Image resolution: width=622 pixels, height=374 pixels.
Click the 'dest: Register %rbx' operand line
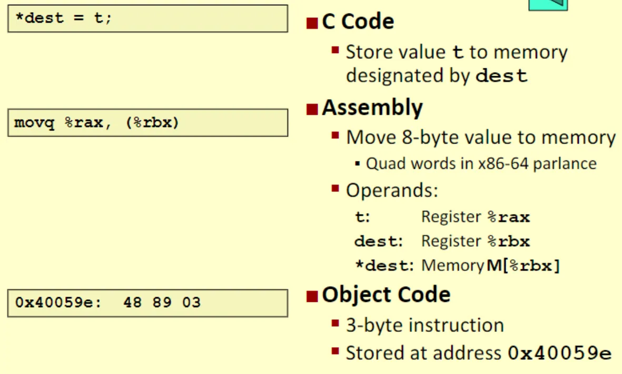pyautogui.click(x=442, y=241)
